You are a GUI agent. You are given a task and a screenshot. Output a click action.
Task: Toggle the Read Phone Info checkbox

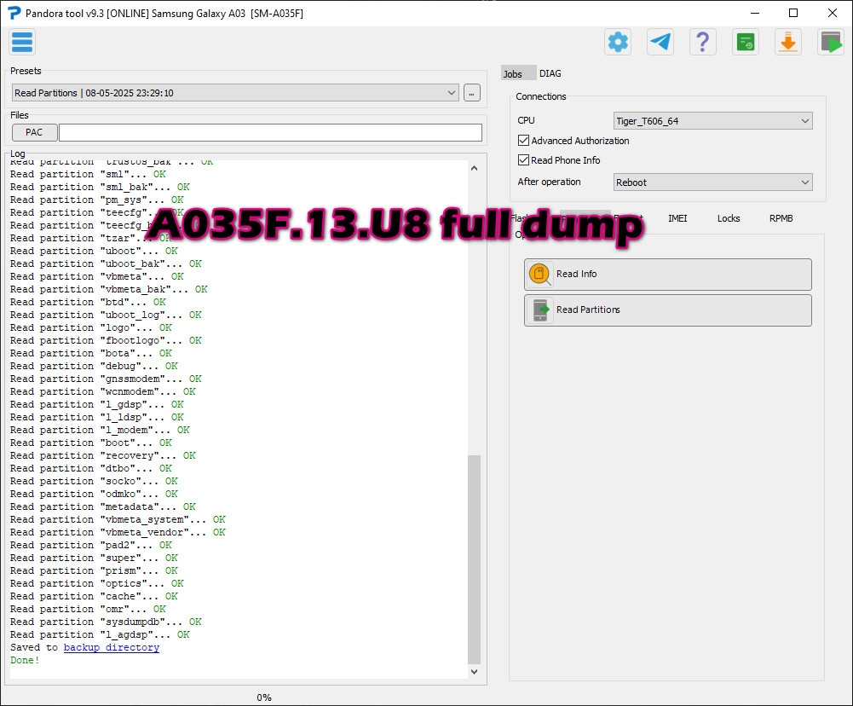click(x=524, y=160)
